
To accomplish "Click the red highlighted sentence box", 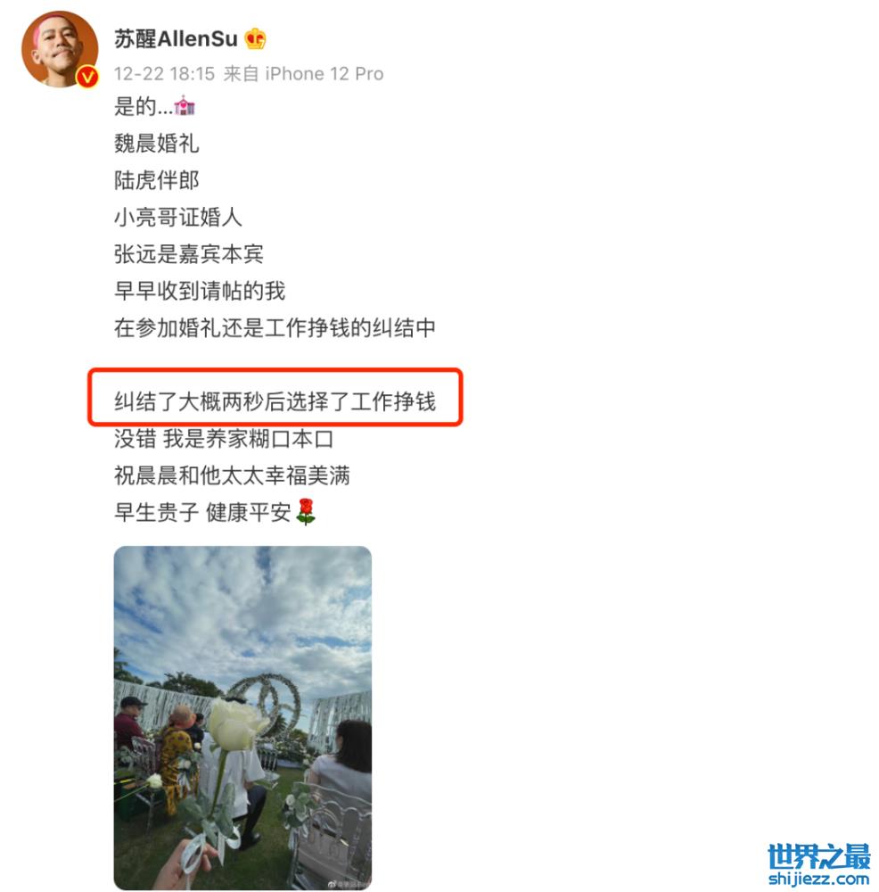I will pos(275,397).
